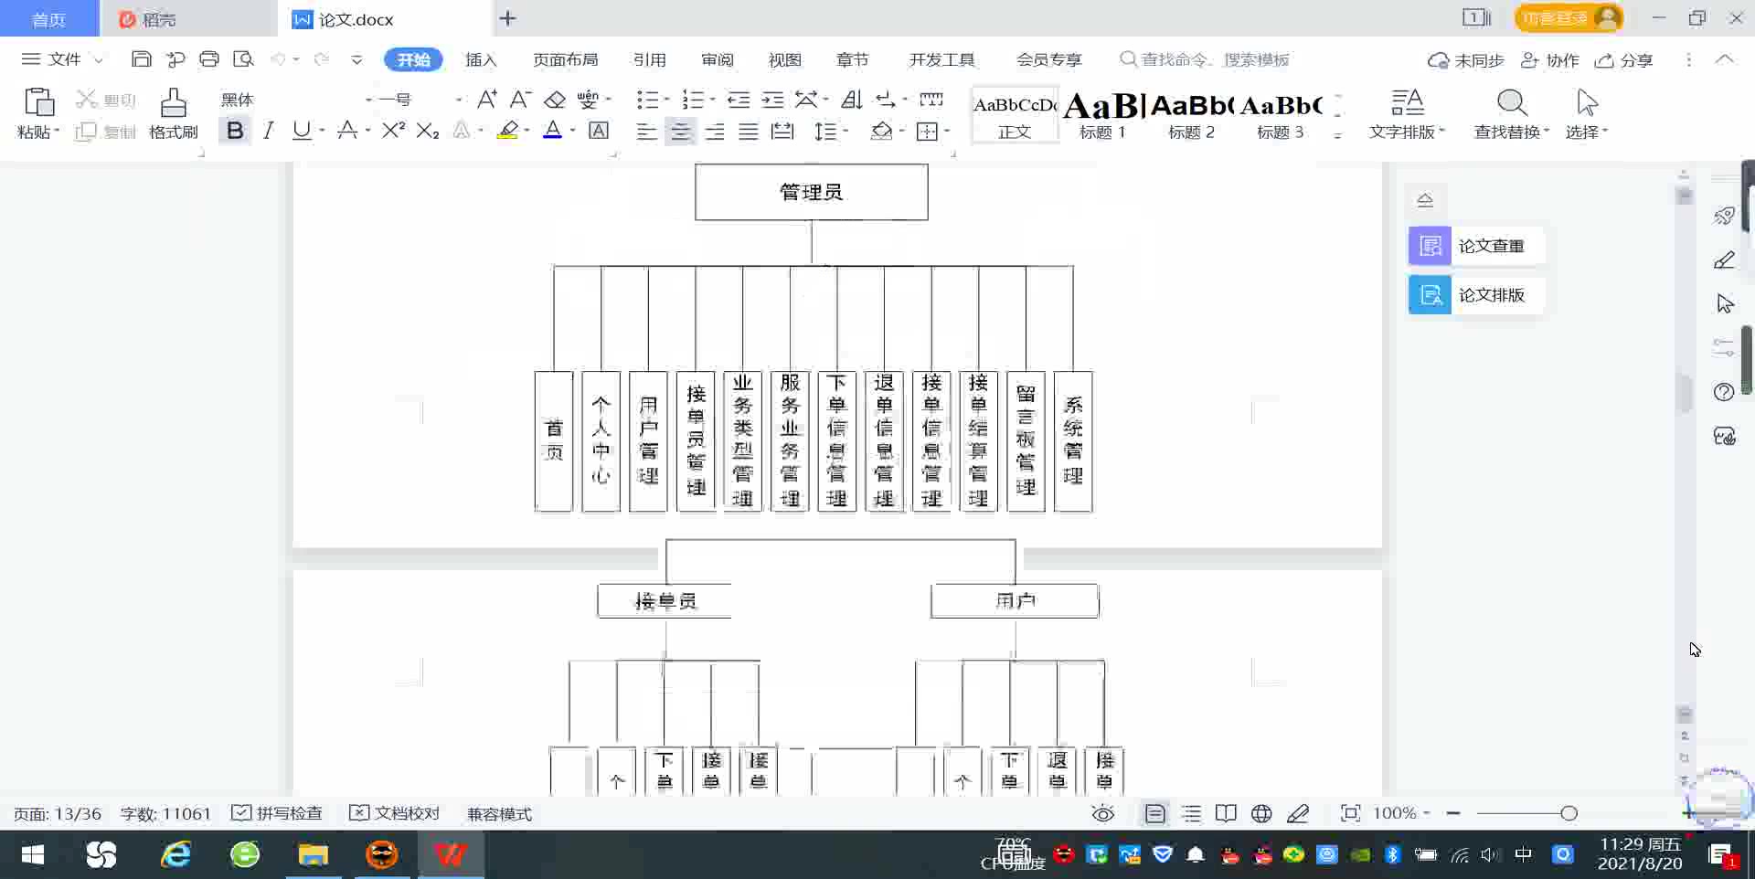Viewport: 1755px width, 879px height.
Task: Open 查找替换 find and replace
Action: point(1512,114)
